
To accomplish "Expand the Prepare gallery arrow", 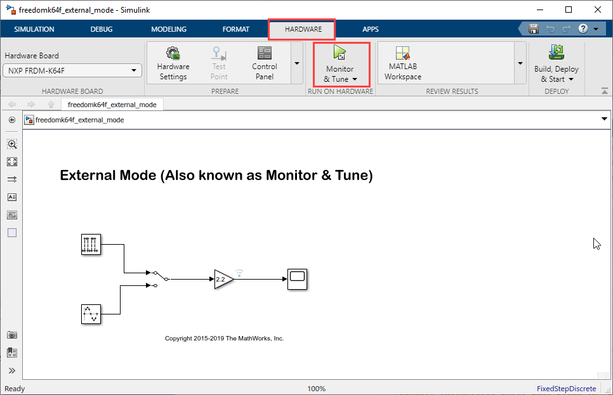I will 296,63.
